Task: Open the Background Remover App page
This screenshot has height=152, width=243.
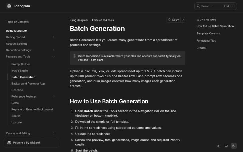Action: click(28, 84)
